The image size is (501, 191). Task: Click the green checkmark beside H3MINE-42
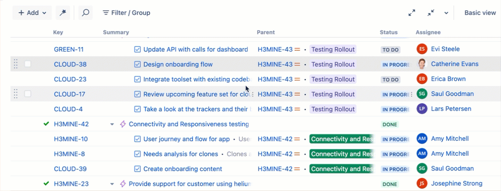[46, 124]
